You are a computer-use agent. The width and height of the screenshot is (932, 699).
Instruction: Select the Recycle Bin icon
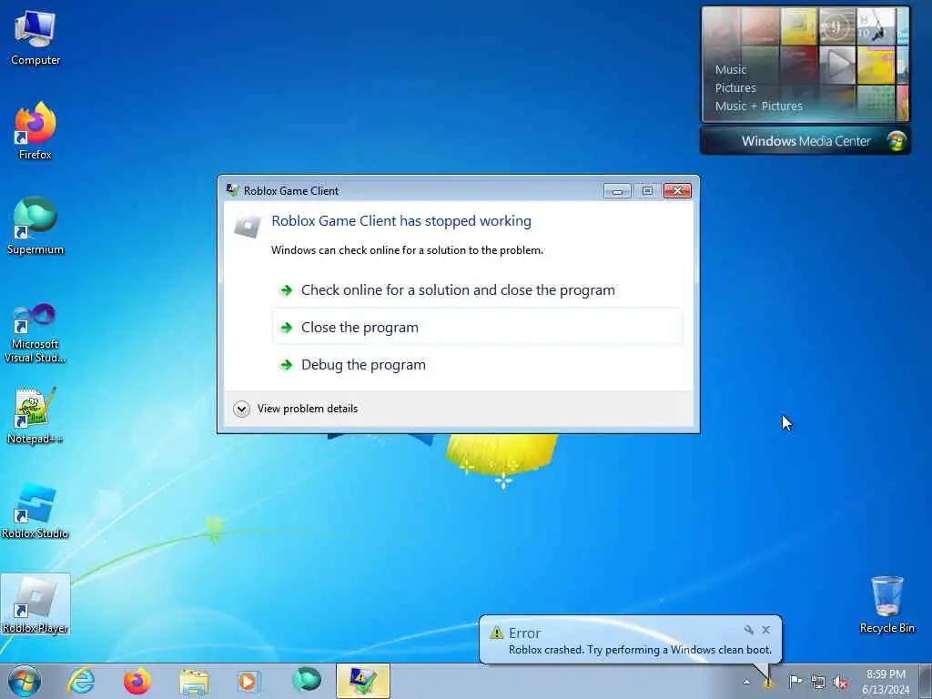(886, 604)
